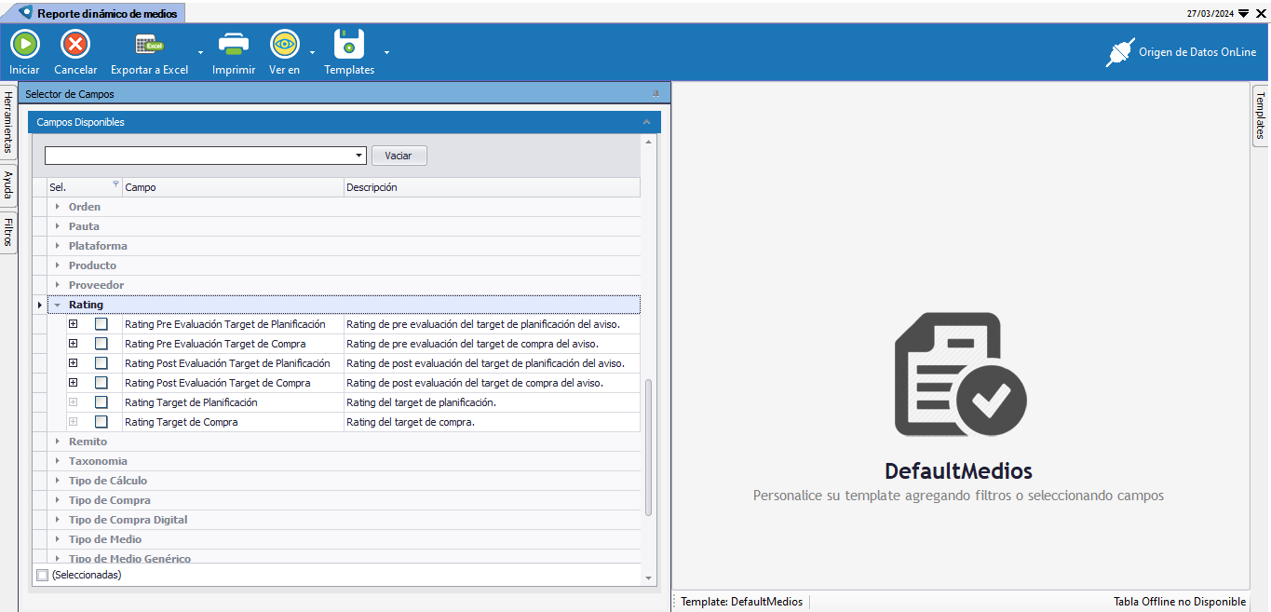
Task: Expand the Proveedor group
Action: [58, 285]
